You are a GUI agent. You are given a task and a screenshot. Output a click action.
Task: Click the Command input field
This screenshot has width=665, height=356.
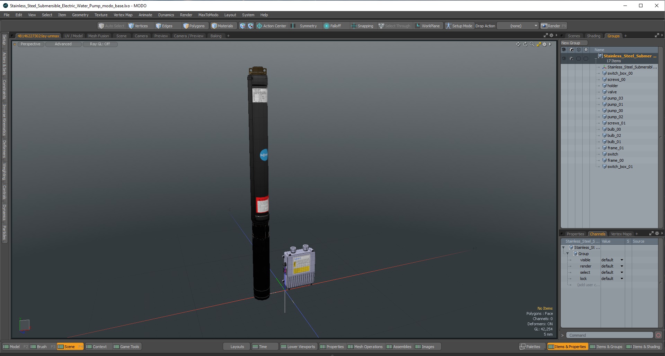(610, 335)
